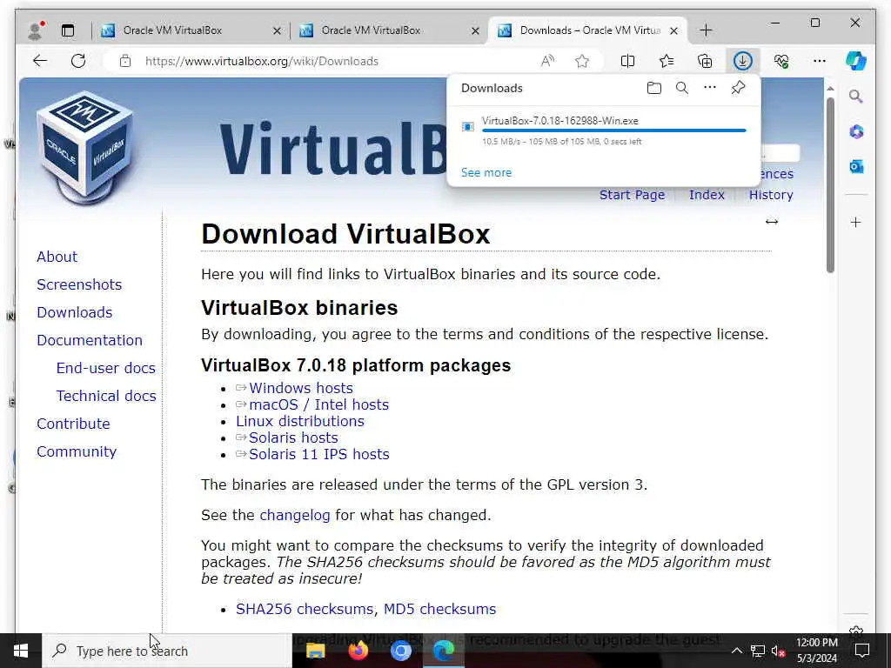The image size is (891, 668).
Task: Click the page vertical scrollbar thumb
Action: click(x=830, y=184)
